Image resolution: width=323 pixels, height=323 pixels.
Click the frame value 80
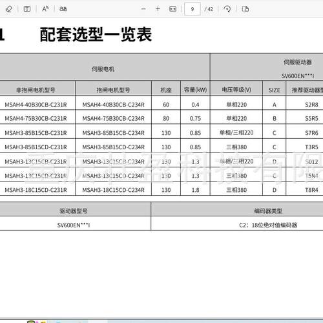click(x=166, y=118)
